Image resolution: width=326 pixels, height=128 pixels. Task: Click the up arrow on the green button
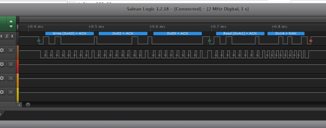pos(11,21)
